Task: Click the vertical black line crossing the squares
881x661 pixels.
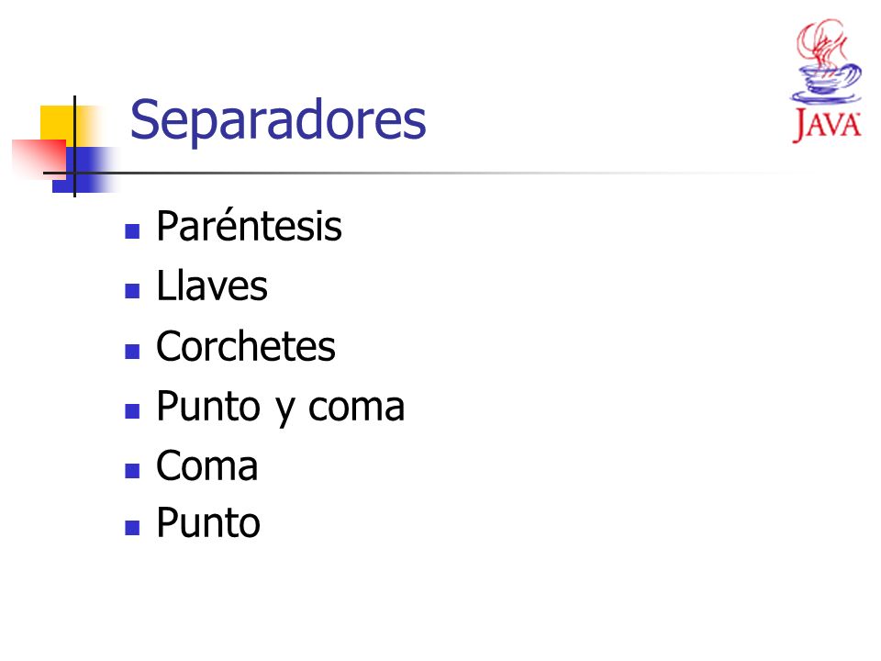Action: (74, 146)
